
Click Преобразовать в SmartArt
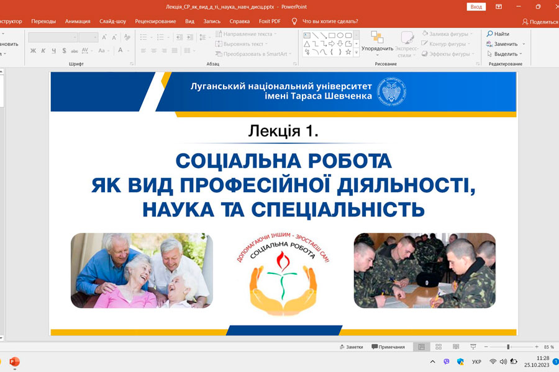[253, 54]
